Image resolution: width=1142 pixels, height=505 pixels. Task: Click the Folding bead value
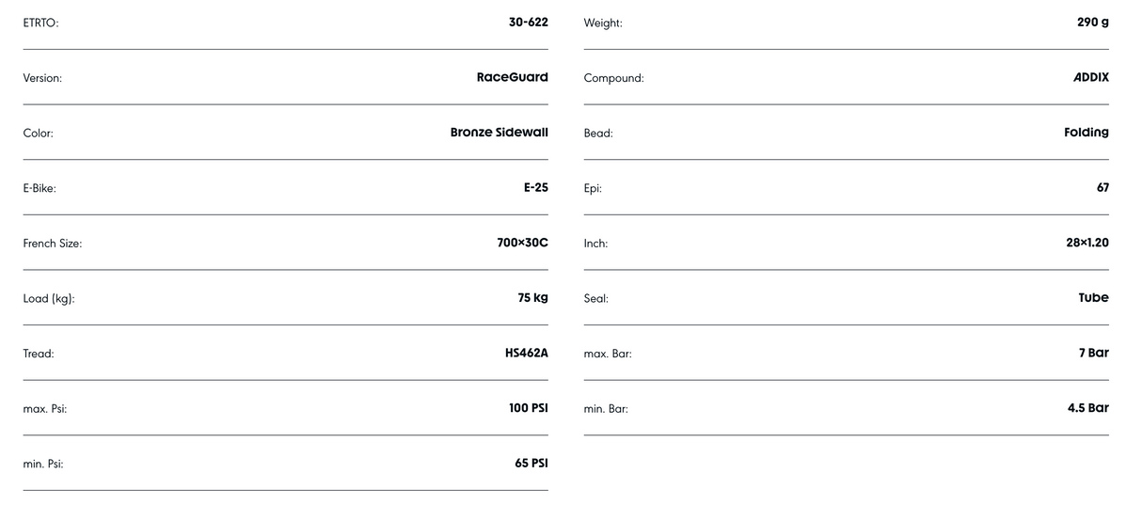click(1086, 133)
